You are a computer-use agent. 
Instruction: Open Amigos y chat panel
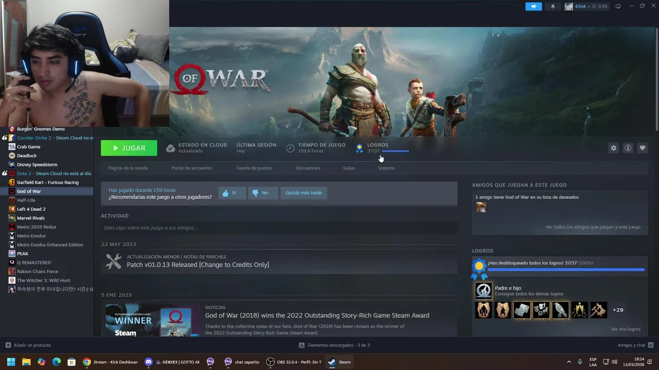pos(635,345)
